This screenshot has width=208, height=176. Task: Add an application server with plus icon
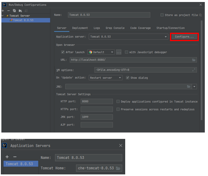coord(7,157)
